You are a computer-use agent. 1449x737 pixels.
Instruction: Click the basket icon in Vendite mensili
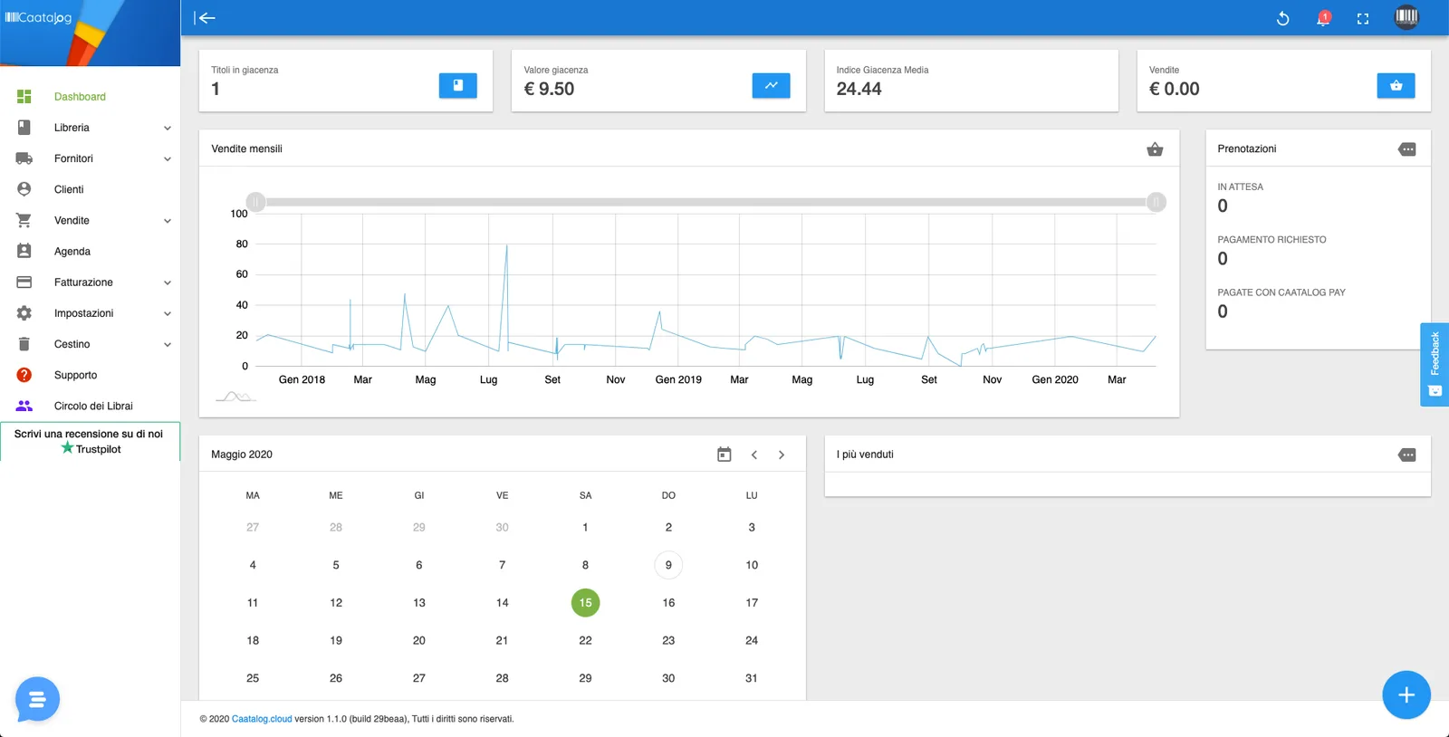pos(1155,149)
